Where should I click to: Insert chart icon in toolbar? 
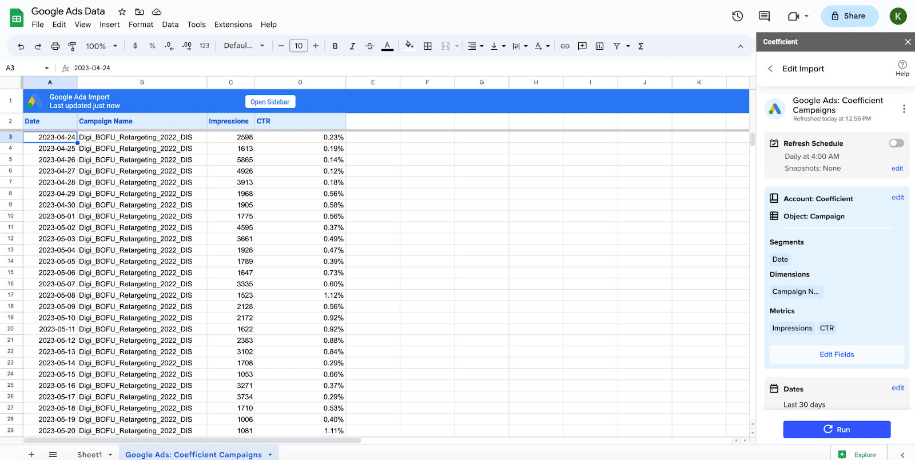click(599, 46)
